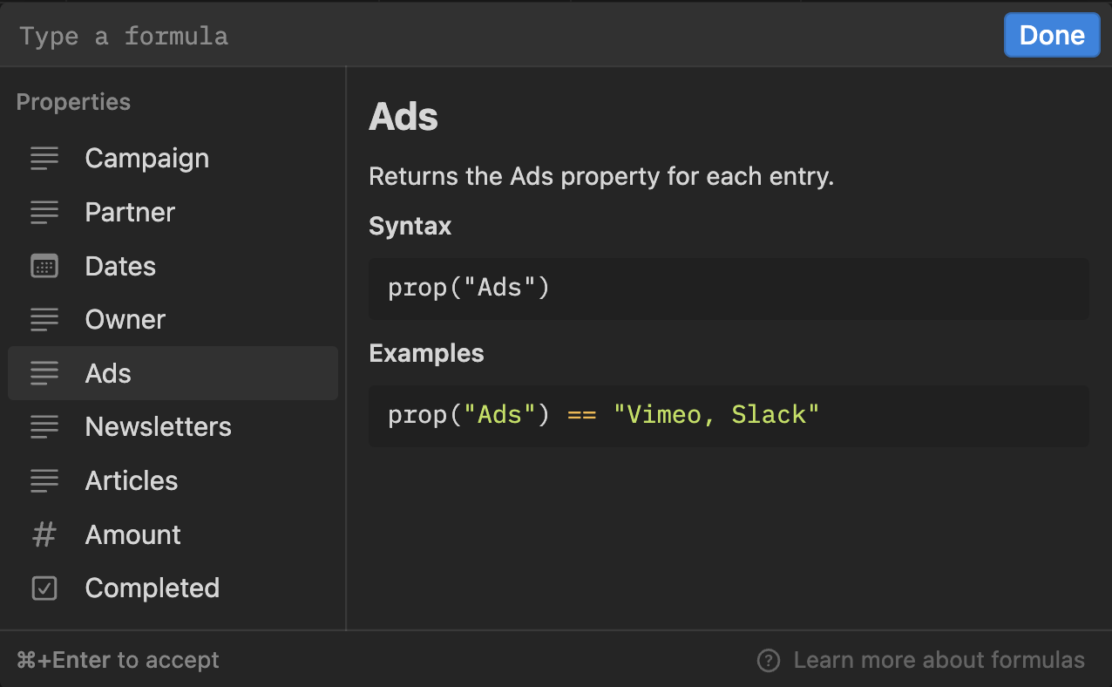Click the prop("Ads") syntax code block
Image resolution: width=1112 pixels, height=687 pixels.
(x=729, y=288)
